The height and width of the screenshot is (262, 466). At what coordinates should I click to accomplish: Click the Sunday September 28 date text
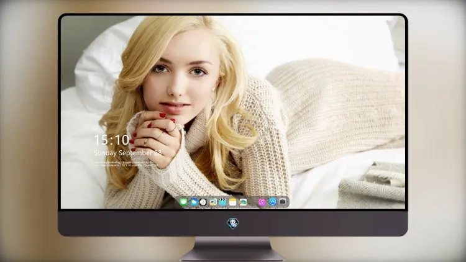(x=128, y=153)
